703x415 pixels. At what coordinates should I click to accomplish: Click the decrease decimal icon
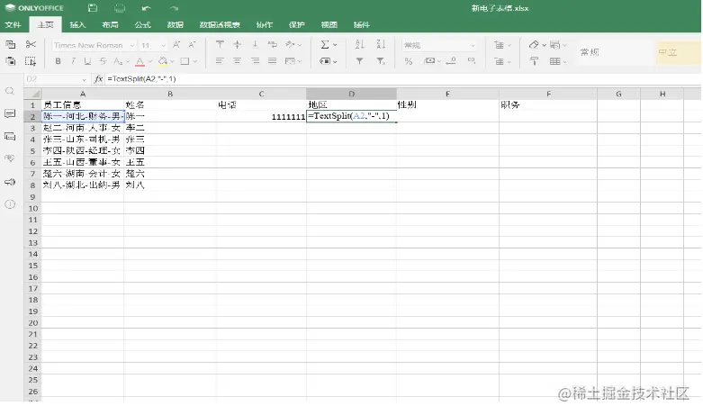[452, 60]
